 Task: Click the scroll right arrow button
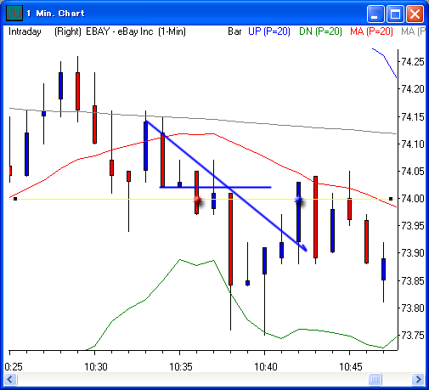click(418, 379)
